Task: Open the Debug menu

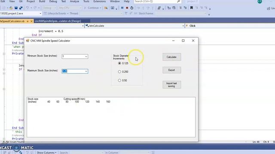Action: 53,1
